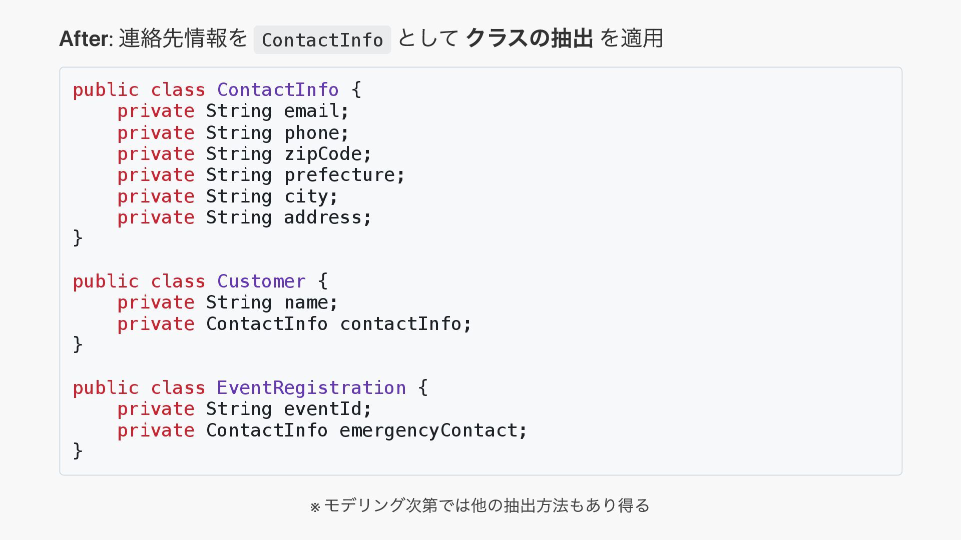Click the emergencyContact field name
Screen dimensions: 961x540
pyautogui.click(x=428, y=430)
